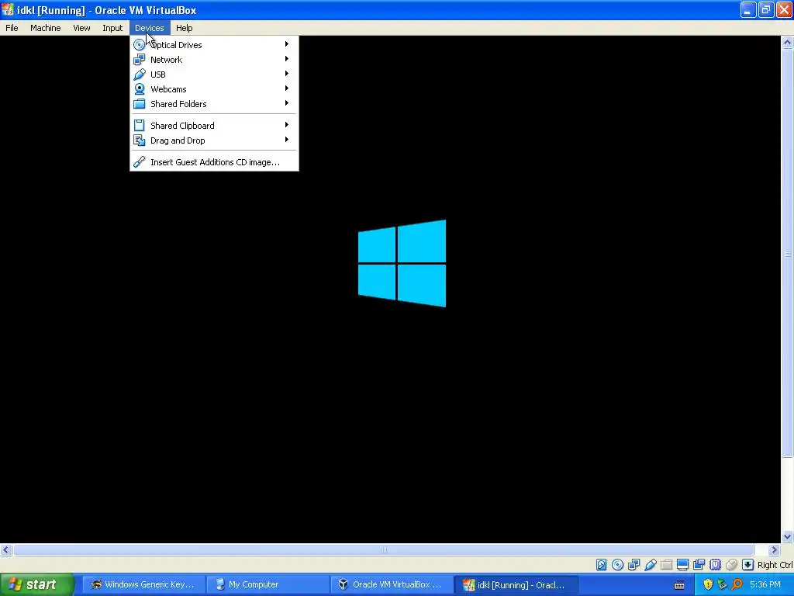This screenshot has width=794, height=596.
Task: Click the CPU virtualization status icon
Action: 715,565
